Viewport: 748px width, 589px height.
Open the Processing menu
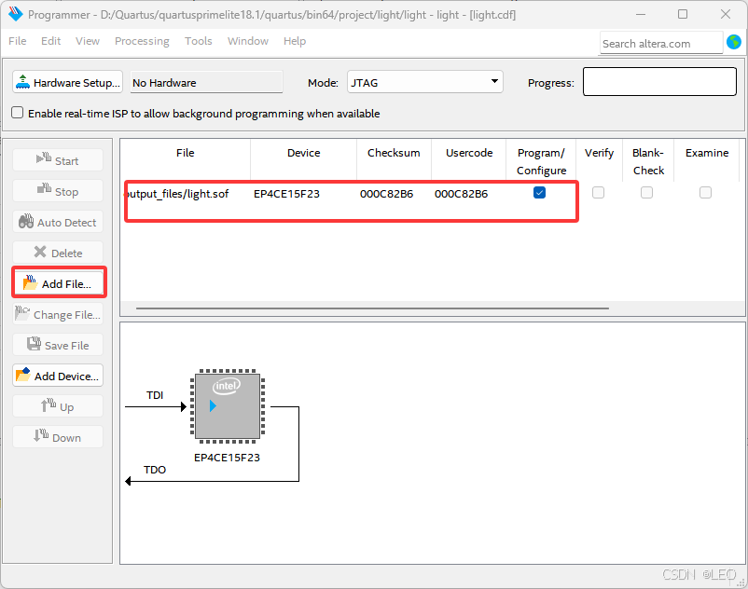pos(142,41)
